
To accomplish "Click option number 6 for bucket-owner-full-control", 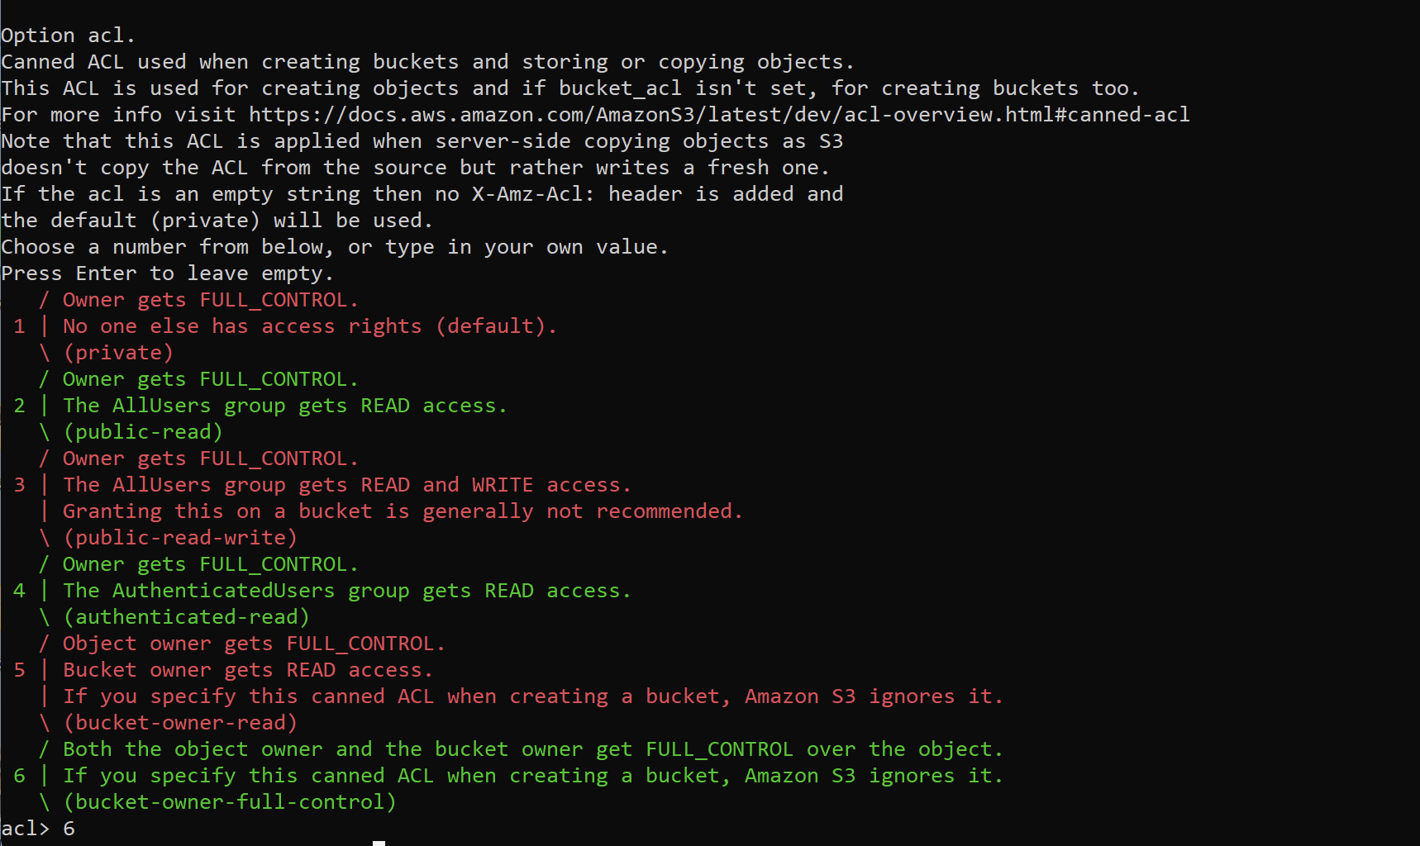I will tap(19, 776).
